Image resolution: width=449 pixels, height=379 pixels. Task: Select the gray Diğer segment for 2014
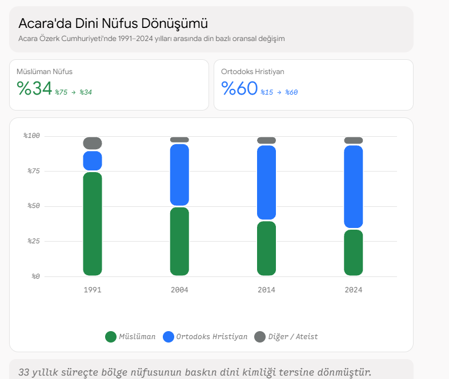pyautogui.click(x=267, y=140)
